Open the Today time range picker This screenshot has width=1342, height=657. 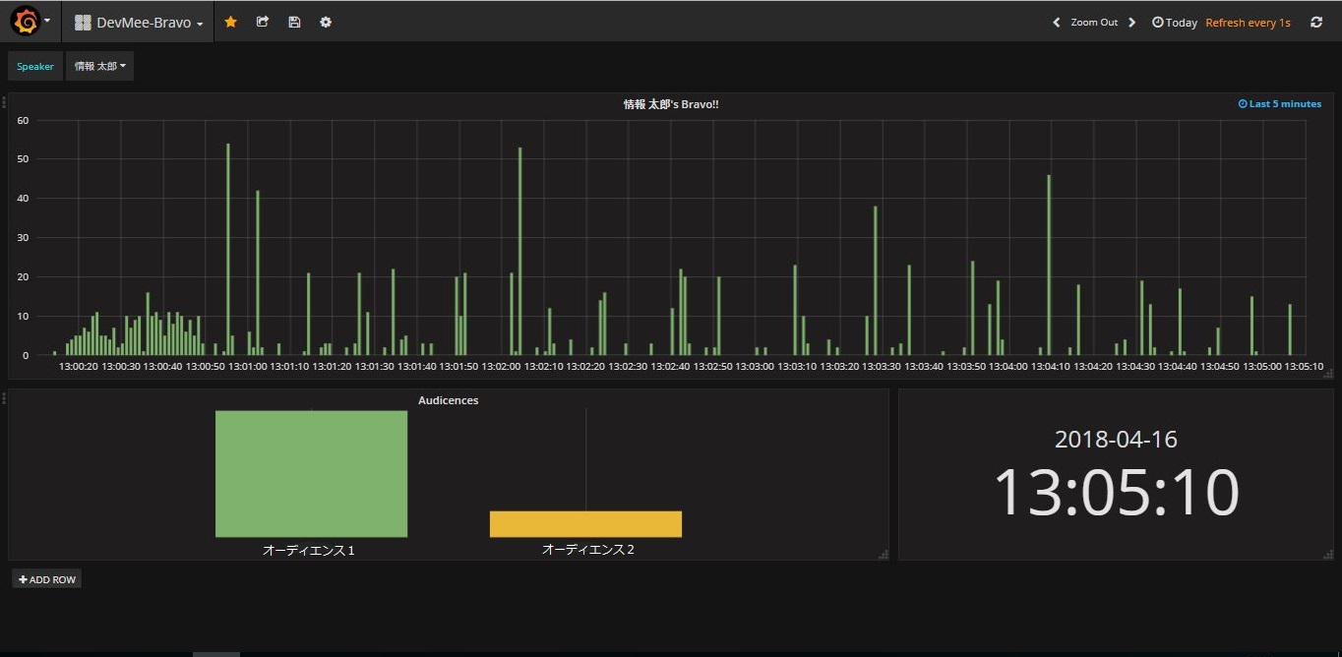(1175, 22)
